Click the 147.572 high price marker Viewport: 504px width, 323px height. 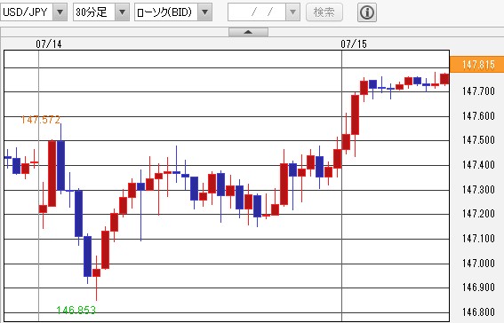pyautogui.click(x=41, y=120)
